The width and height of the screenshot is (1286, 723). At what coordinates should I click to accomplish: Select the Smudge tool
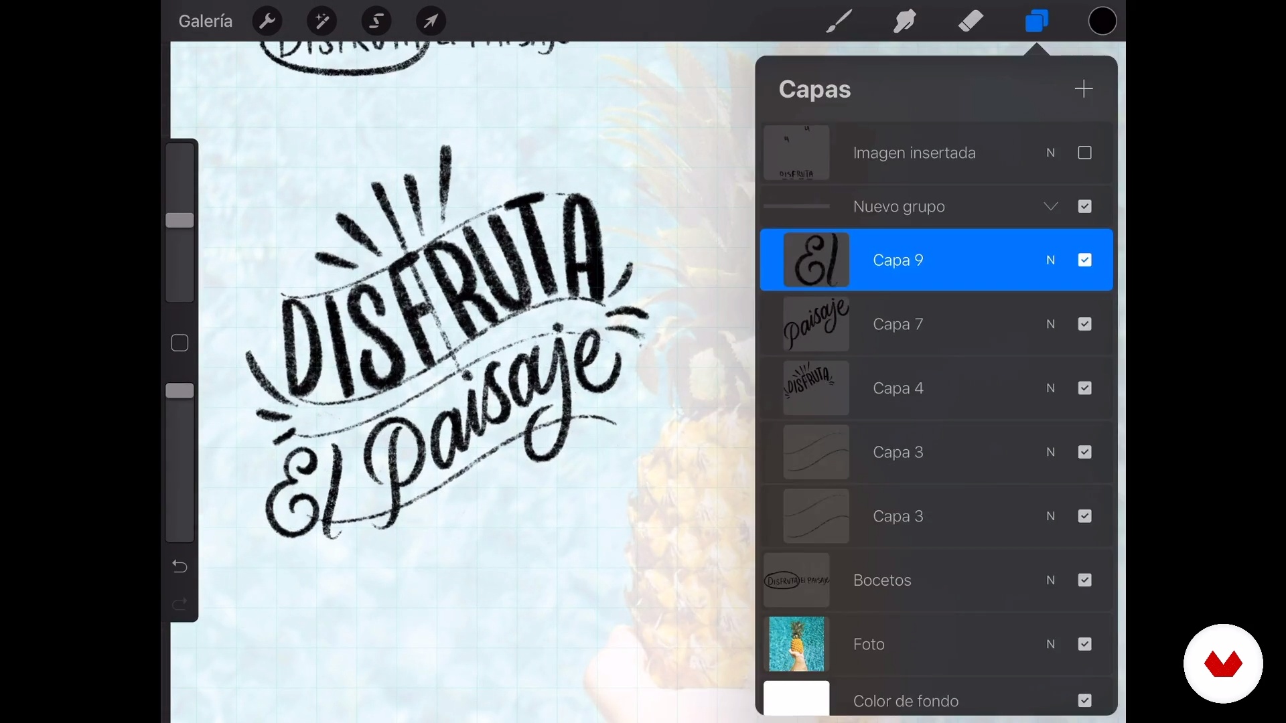(x=904, y=21)
